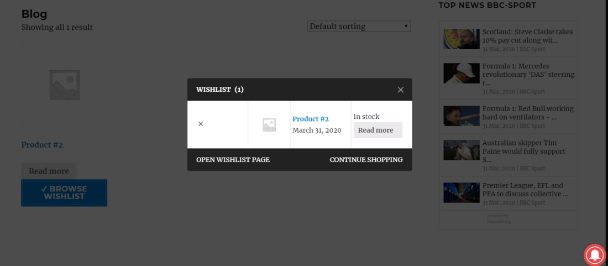The height and width of the screenshot is (266, 608).
Task: Read Red Bull ventilators news story
Action: coord(528,113)
